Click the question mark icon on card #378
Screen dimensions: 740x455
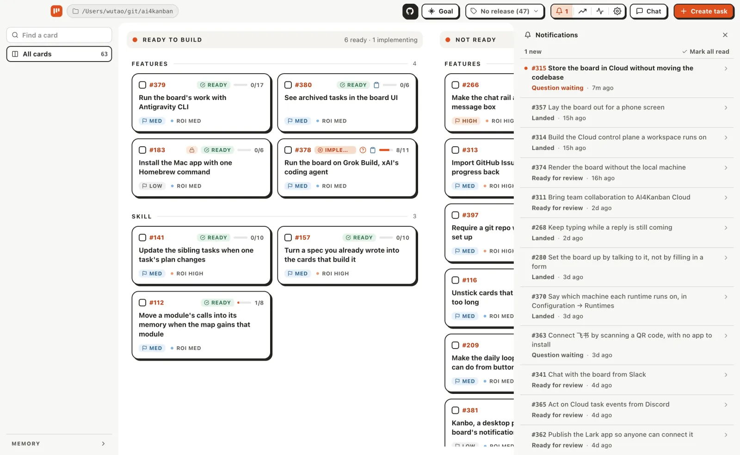(x=363, y=150)
